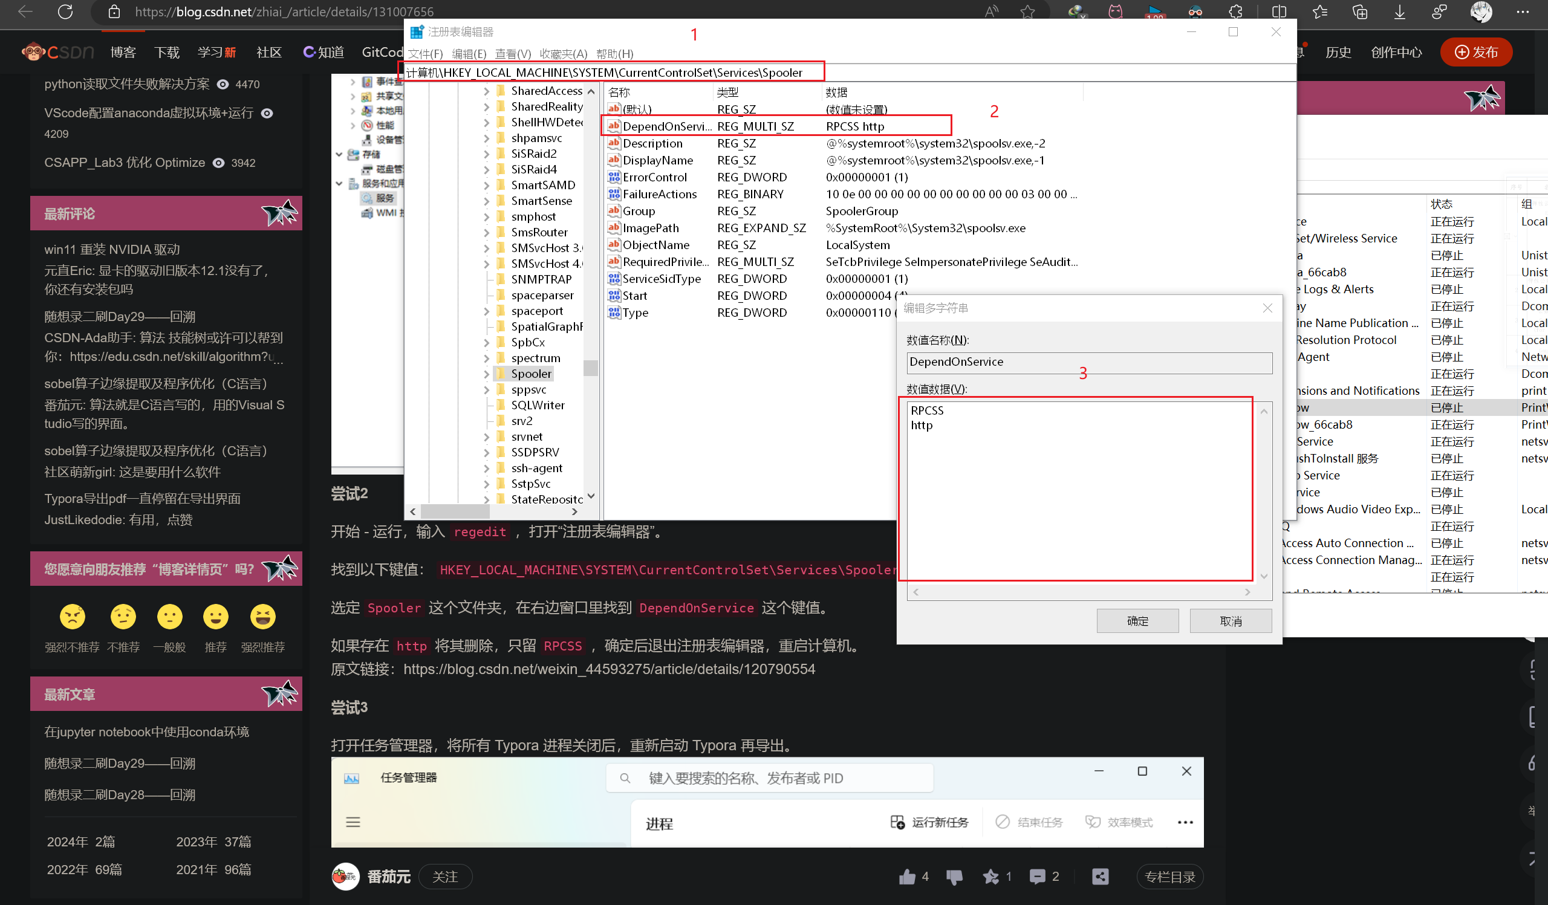Click the Task Manager search field
The width and height of the screenshot is (1548, 905).
click(x=769, y=778)
